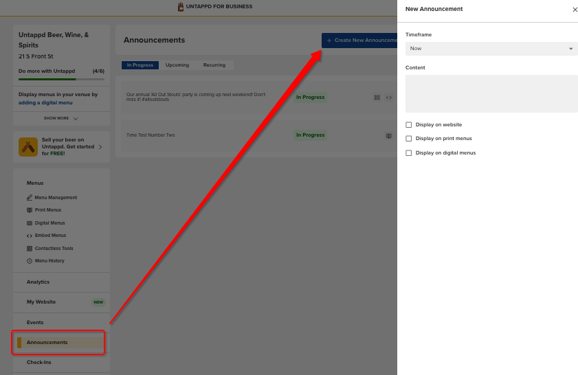
Task: Switch to the In Progress tab
Action: click(x=140, y=65)
